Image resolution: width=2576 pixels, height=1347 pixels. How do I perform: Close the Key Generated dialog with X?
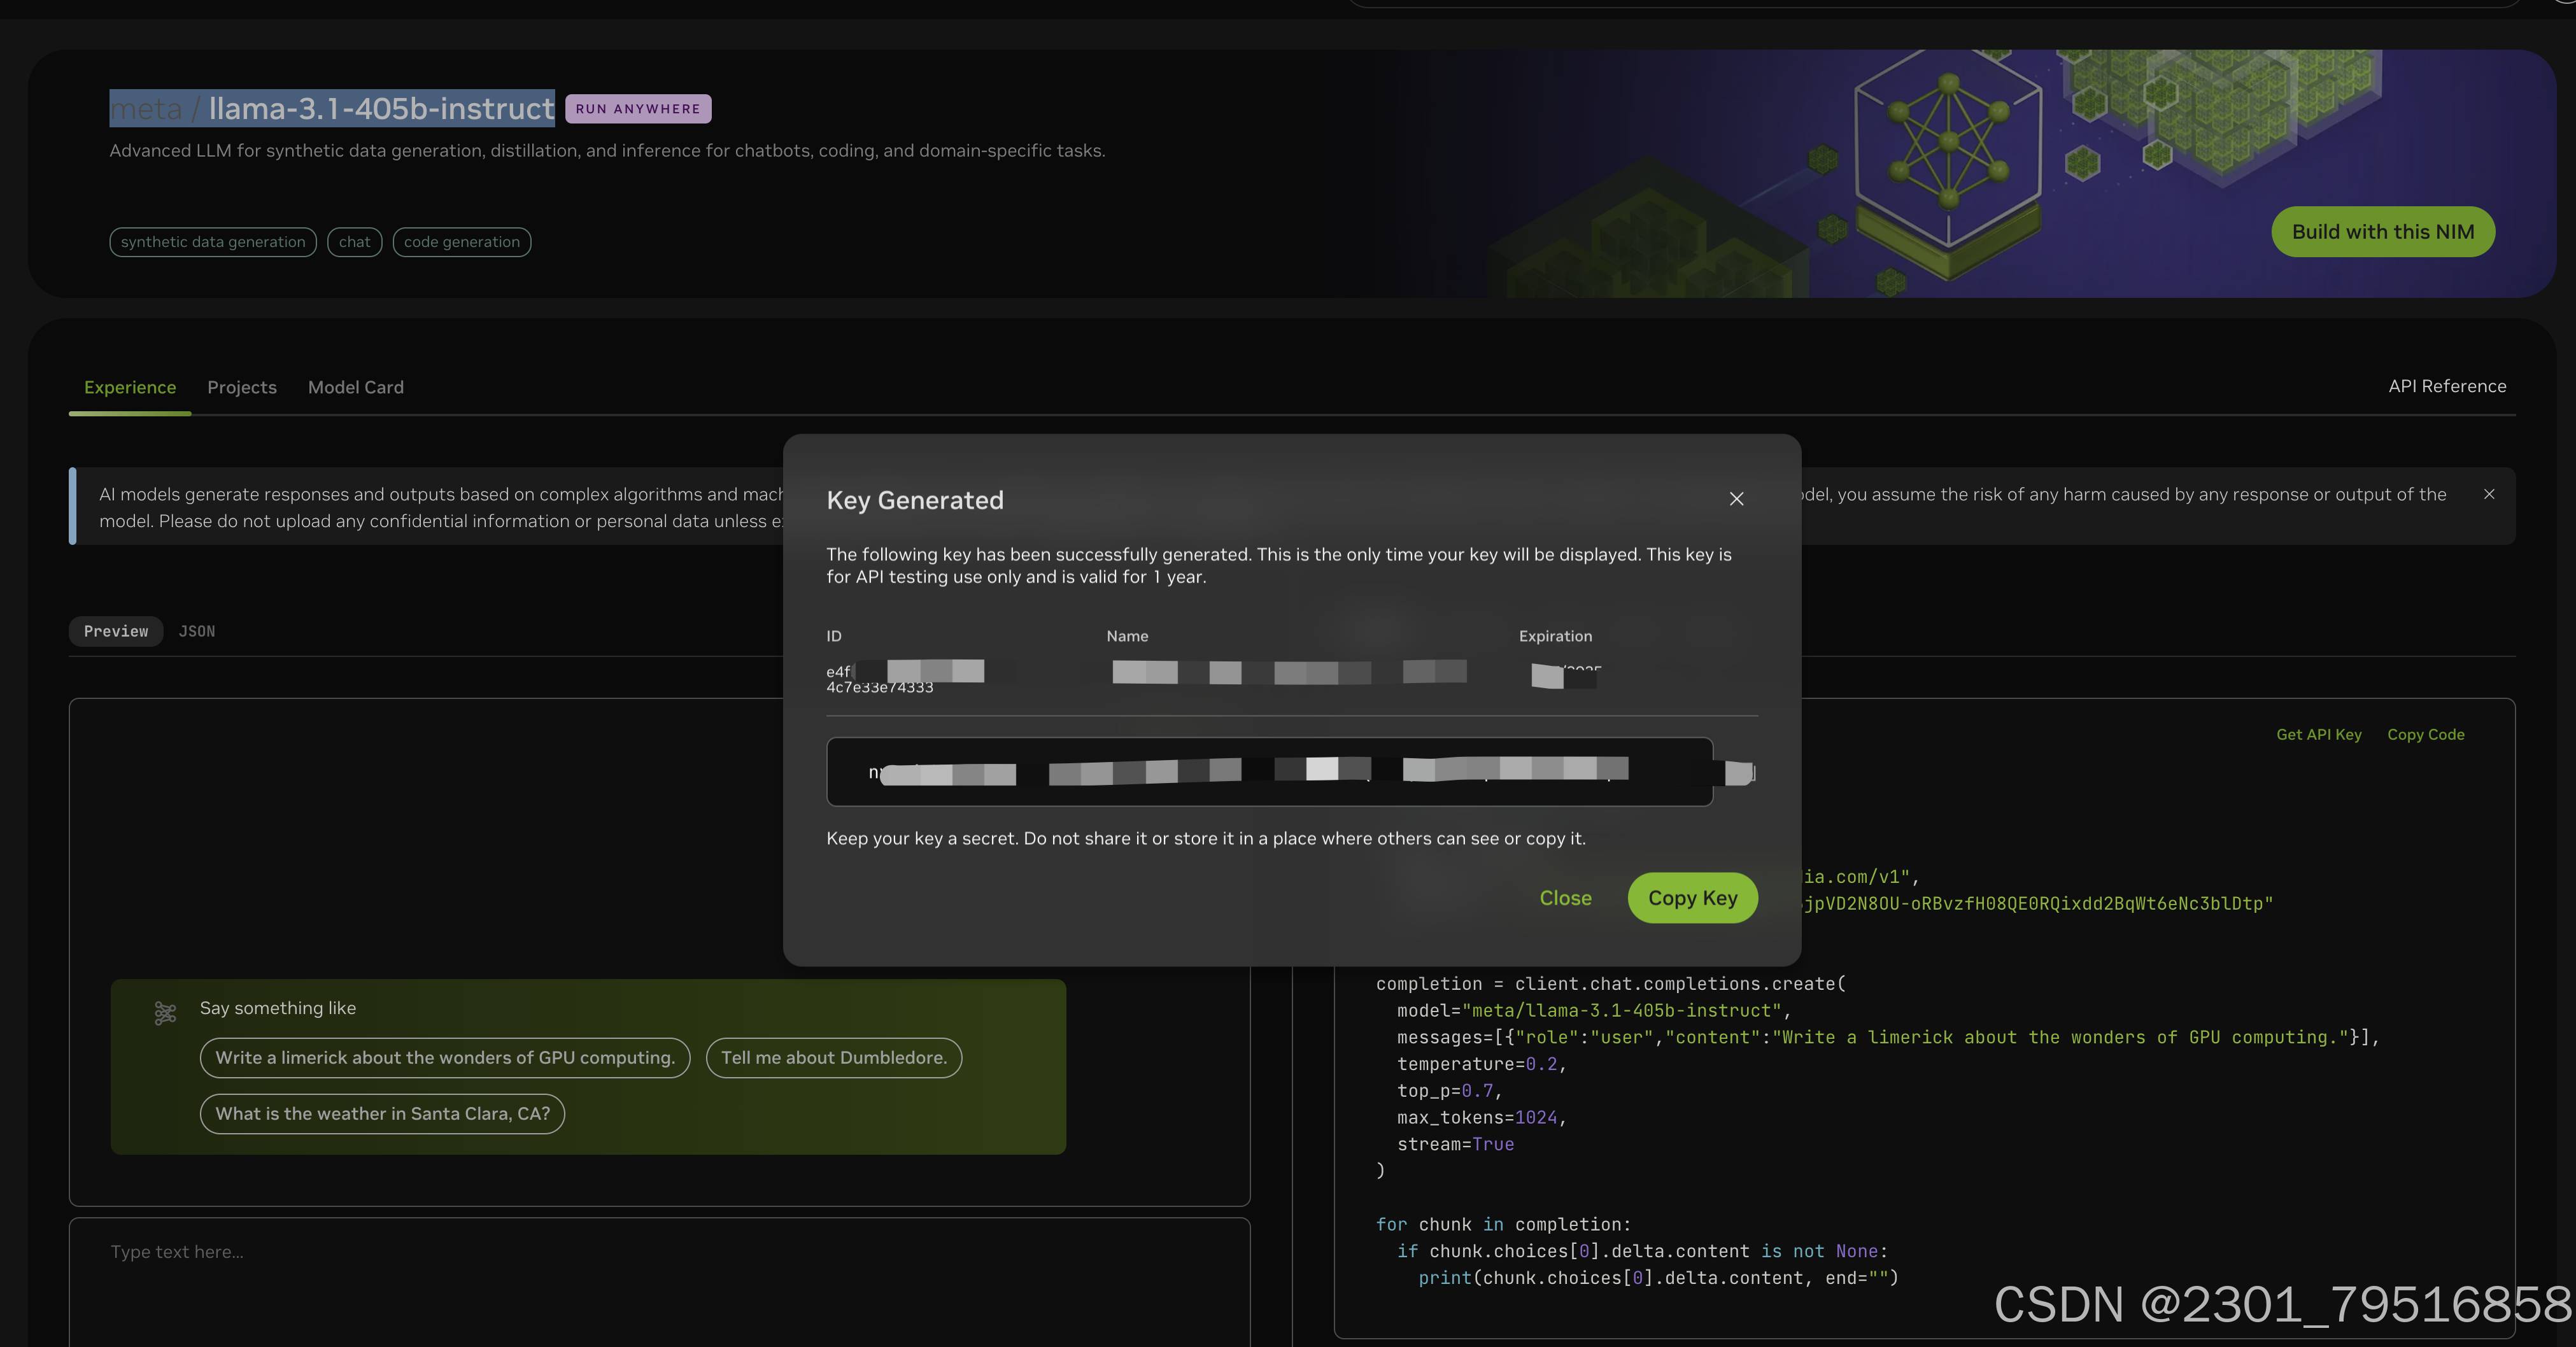coord(1736,499)
